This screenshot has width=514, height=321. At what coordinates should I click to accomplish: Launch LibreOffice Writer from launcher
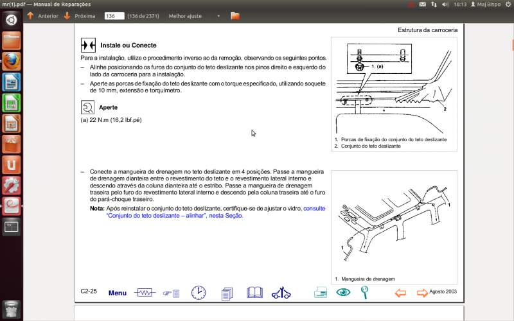click(x=12, y=82)
